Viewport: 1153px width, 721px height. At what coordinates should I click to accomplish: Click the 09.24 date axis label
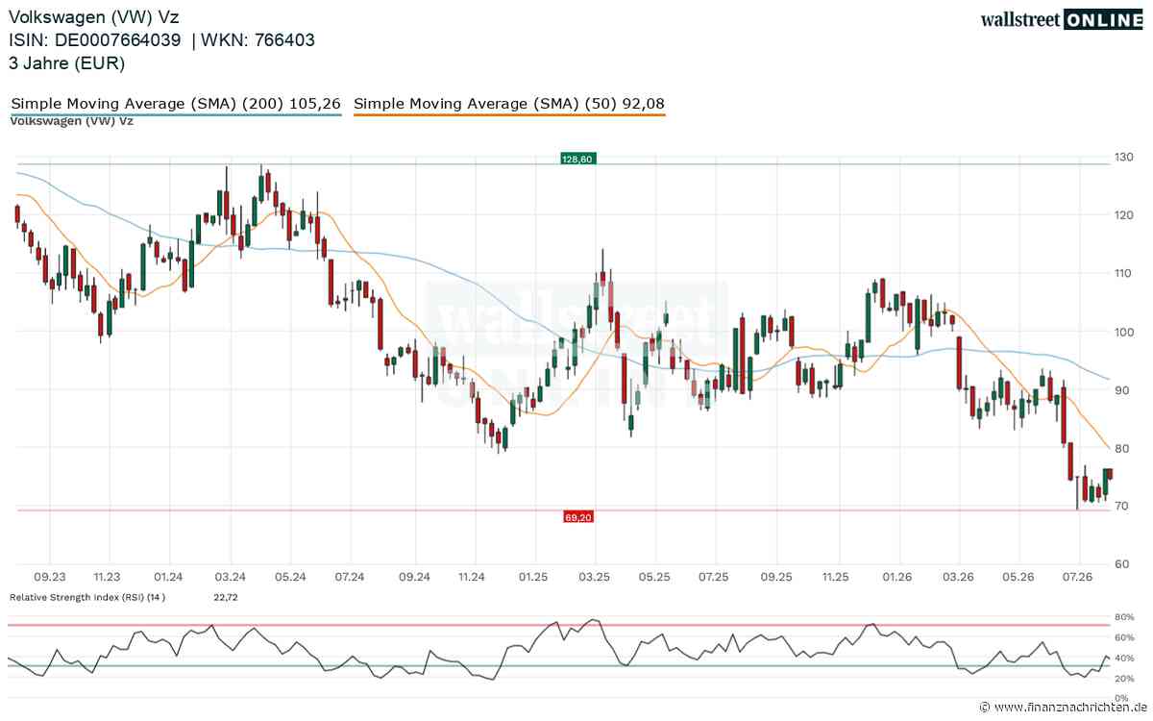pyautogui.click(x=413, y=577)
